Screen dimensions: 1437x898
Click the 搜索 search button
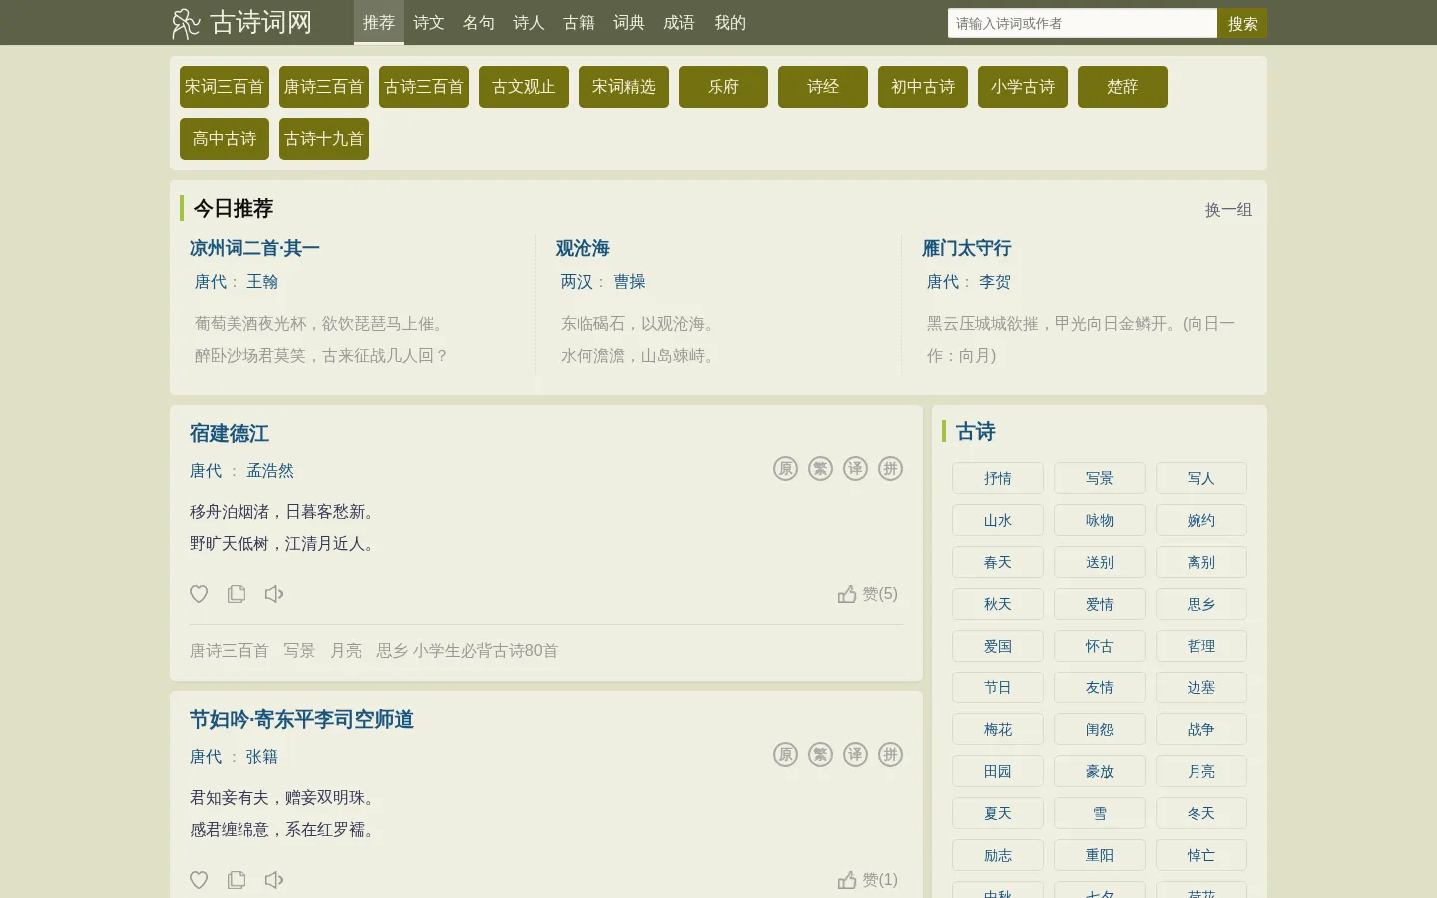point(1242,23)
